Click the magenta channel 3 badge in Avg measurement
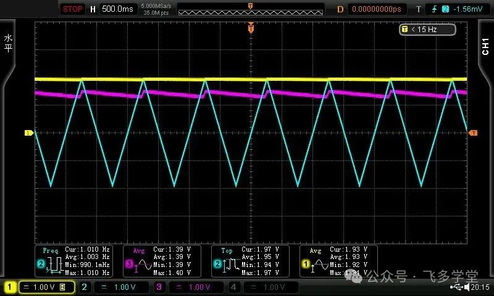 (129, 263)
